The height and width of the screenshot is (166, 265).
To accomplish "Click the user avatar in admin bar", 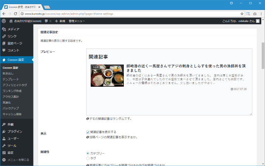I will tap(258, 21).
